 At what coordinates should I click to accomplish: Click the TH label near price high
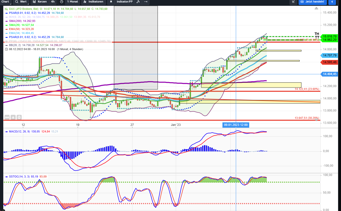[x=317, y=34]
